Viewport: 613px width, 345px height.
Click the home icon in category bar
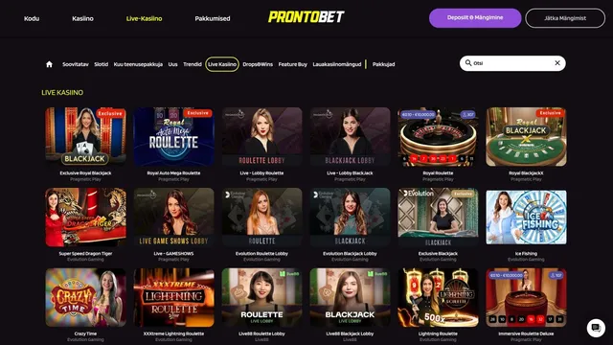point(49,64)
